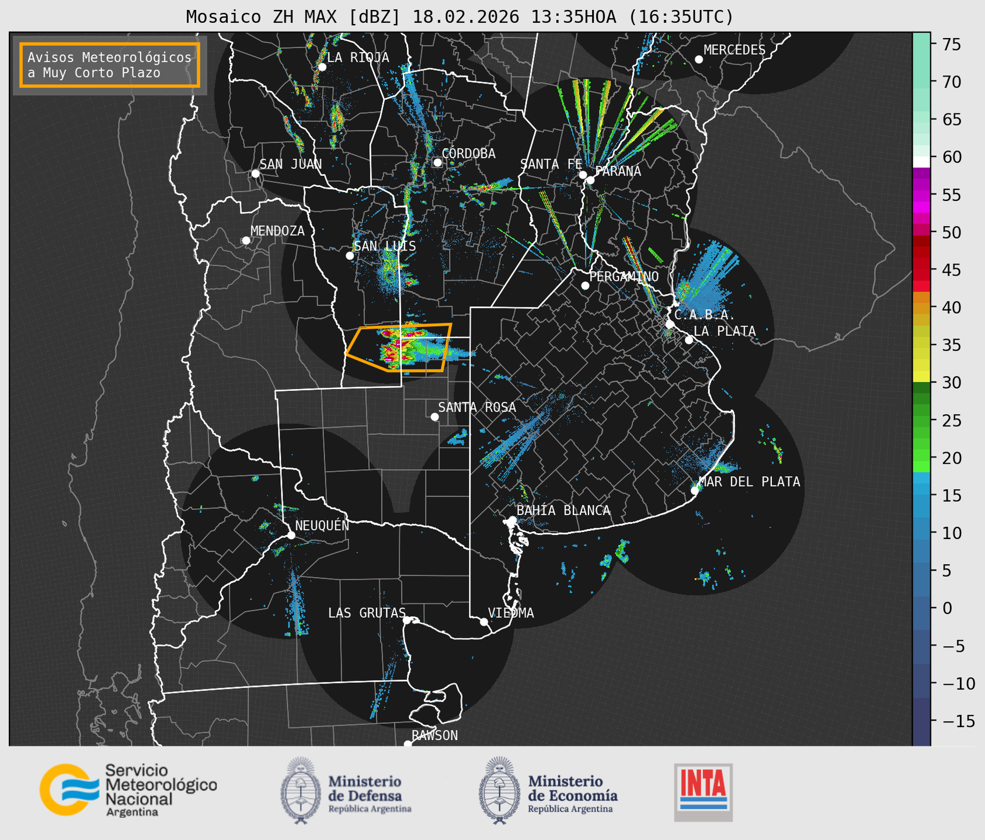Image resolution: width=985 pixels, height=840 pixels.
Task: Select the Santa Rosa city marker dot
Action: click(x=434, y=416)
